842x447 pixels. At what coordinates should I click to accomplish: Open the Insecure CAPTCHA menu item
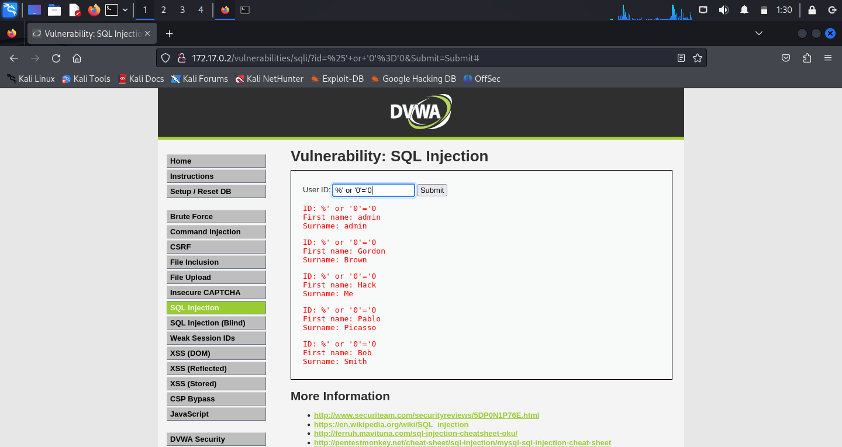click(x=216, y=292)
